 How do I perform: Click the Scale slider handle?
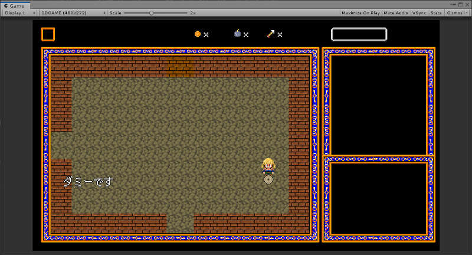coord(152,13)
